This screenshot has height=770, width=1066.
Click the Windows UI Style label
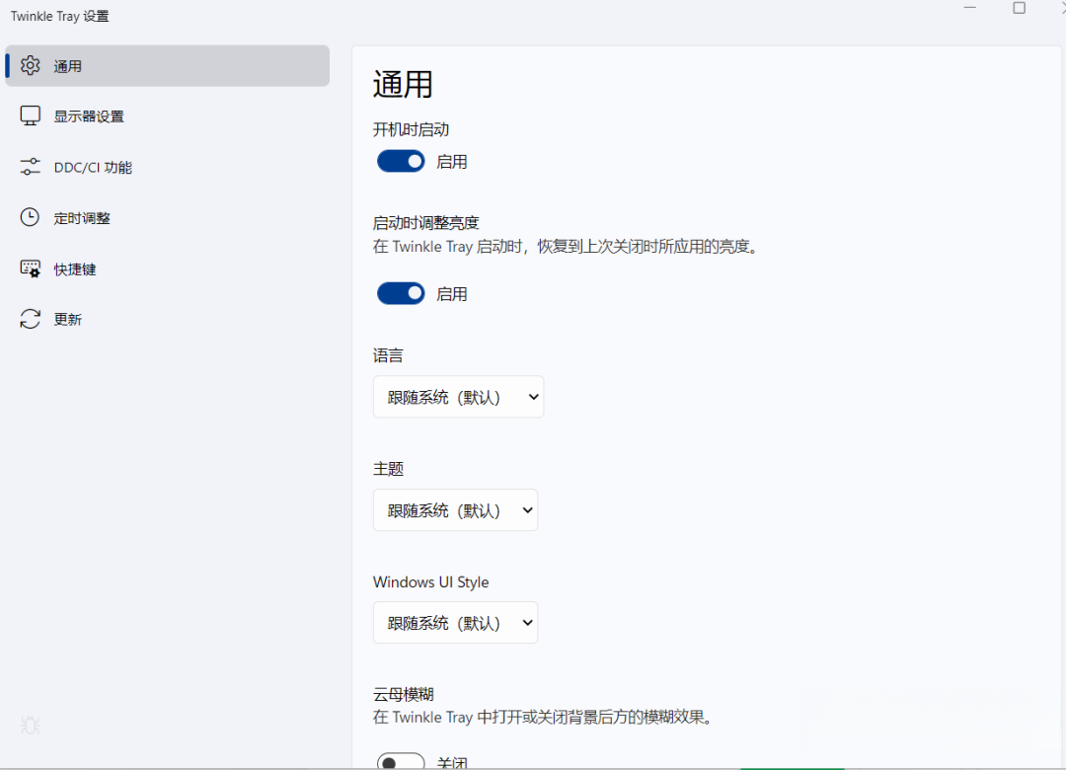[x=431, y=582]
